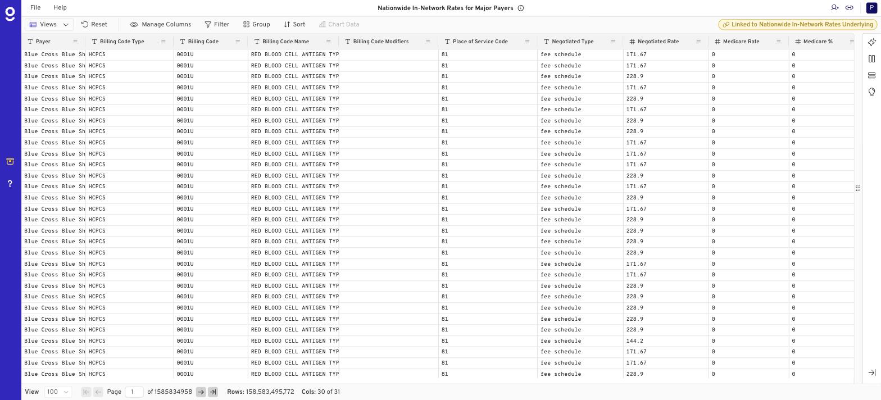This screenshot has height=400, width=881.
Task: Open the Filter options
Action: click(217, 25)
